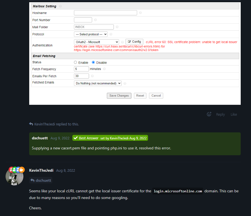The height and width of the screenshot is (216, 251).
Task: Open the Select protocol dropdown
Action: (91, 34)
